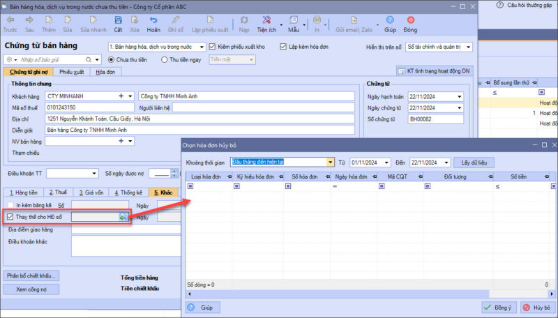Click the Giúp help icon in toolbar
This screenshot has width=558, height=318.
click(390, 22)
